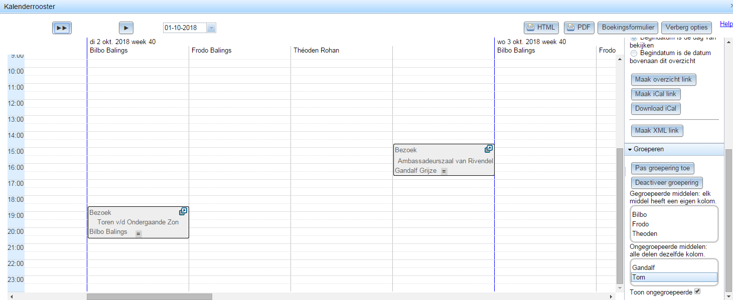
Task: Select Gandalf in ungrouped resources list
Action: (674, 267)
